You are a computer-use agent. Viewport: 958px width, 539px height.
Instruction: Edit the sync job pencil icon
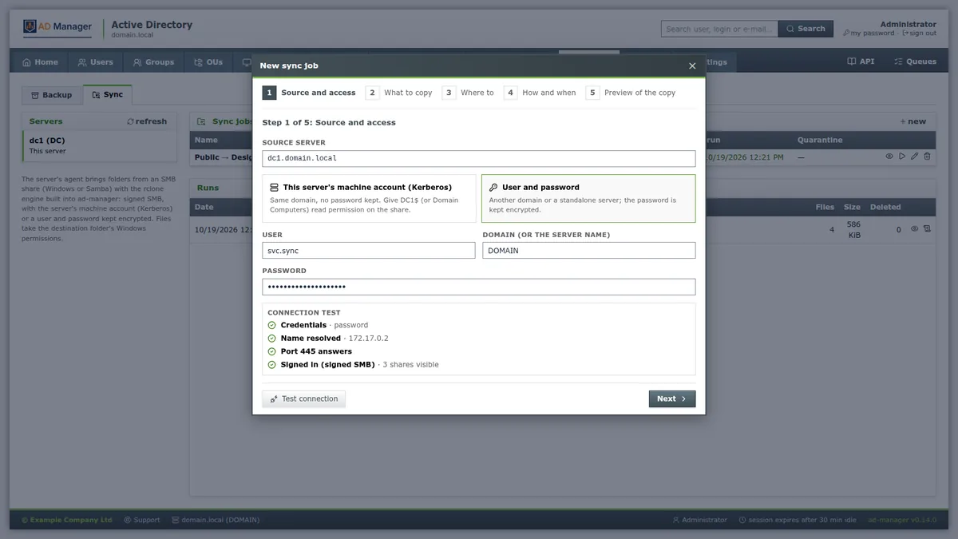tap(915, 157)
